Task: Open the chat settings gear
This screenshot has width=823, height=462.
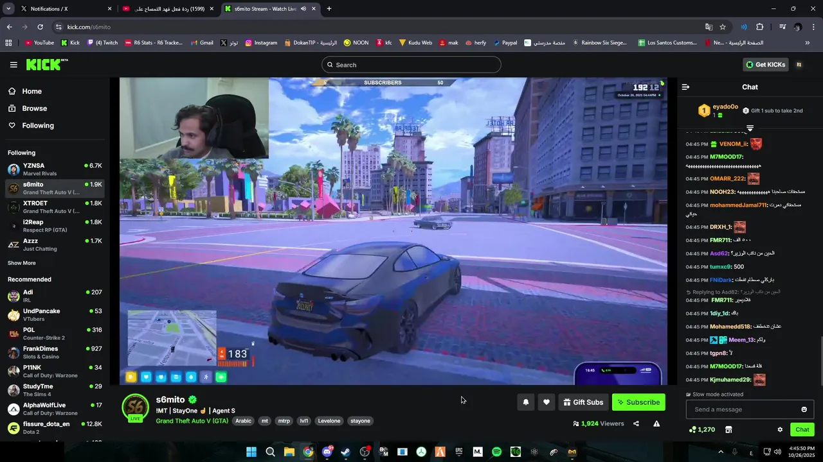Action: [x=780, y=430]
